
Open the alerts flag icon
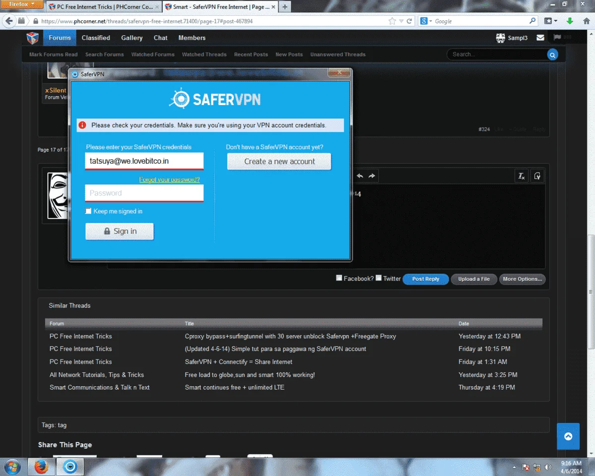557,38
